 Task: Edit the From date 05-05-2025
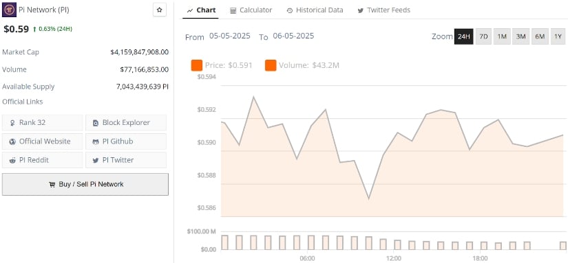230,36
